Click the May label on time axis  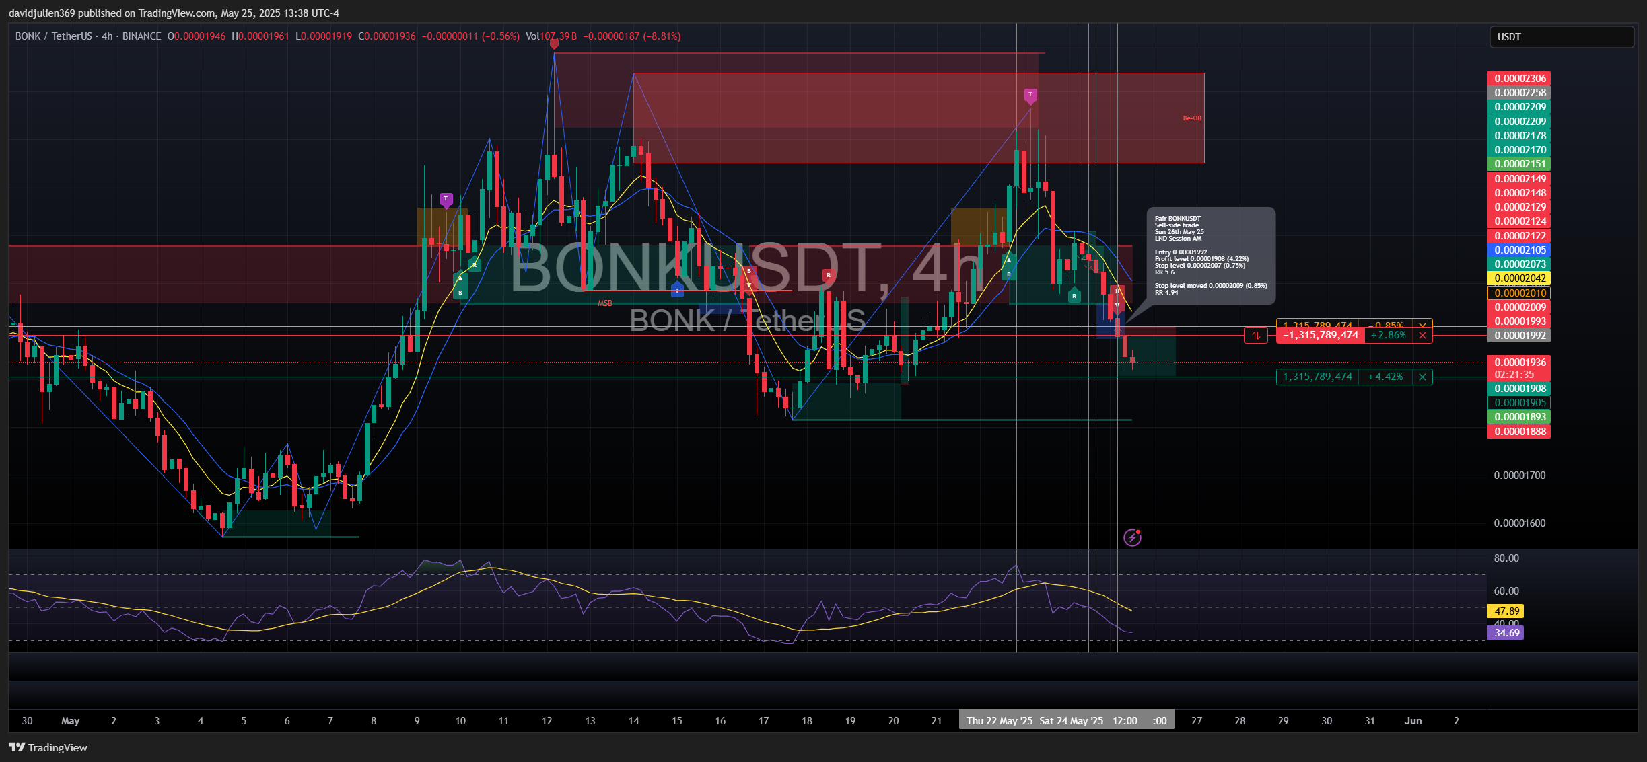point(70,721)
